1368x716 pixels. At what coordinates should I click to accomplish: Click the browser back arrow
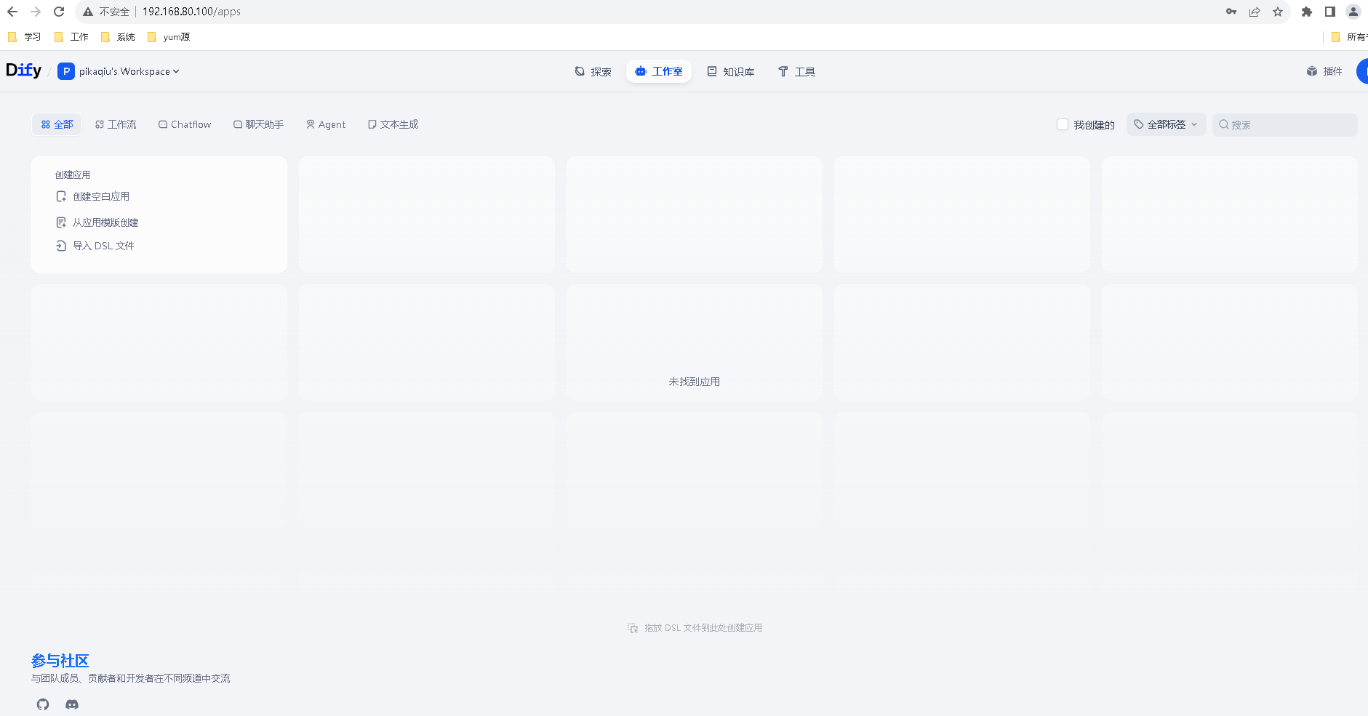12,12
